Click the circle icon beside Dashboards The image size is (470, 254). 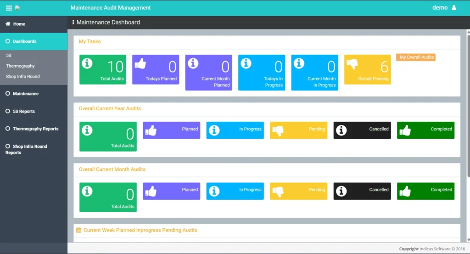pyautogui.click(x=8, y=41)
